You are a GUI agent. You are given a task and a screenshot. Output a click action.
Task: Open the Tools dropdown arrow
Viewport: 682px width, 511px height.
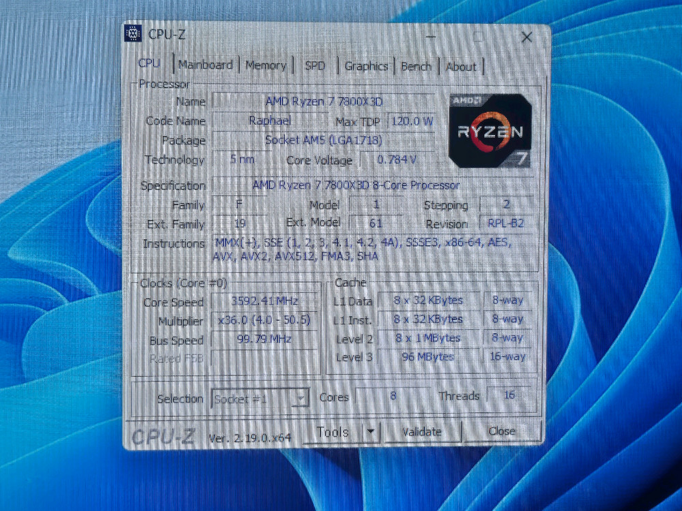click(x=370, y=431)
